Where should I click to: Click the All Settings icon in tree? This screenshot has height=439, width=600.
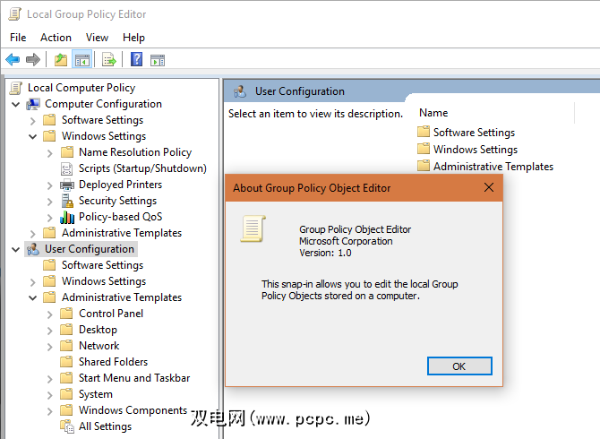(x=67, y=426)
